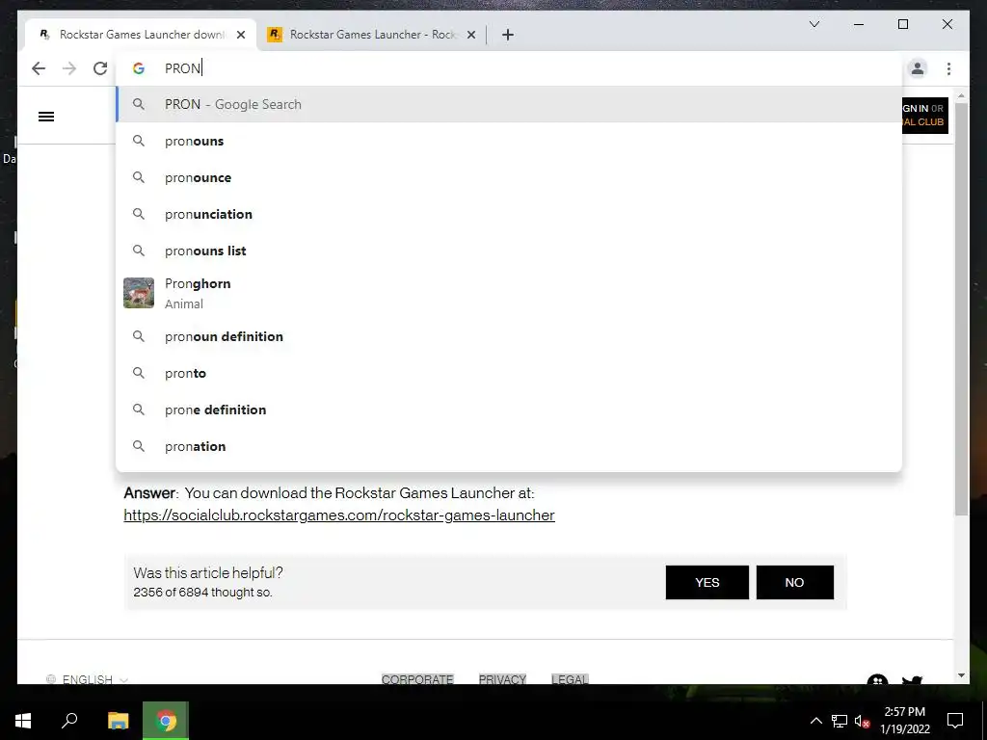987x740 pixels.
Task: Open the LEGAL footer link
Action: point(570,679)
